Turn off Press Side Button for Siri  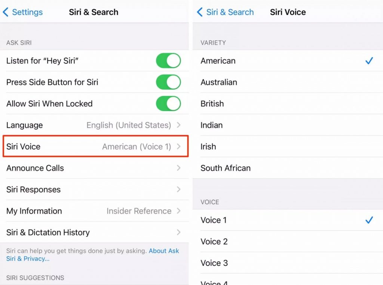point(168,82)
